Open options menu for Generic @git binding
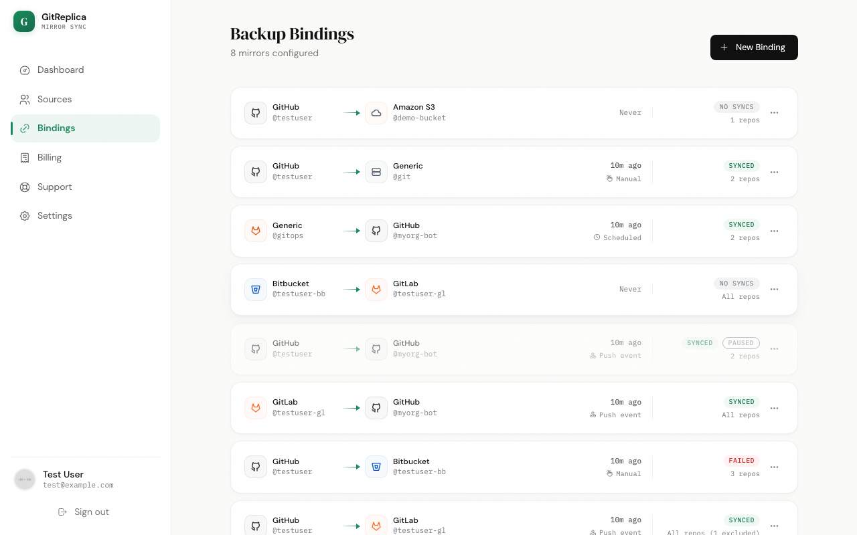This screenshot has height=535, width=857. point(774,172)
